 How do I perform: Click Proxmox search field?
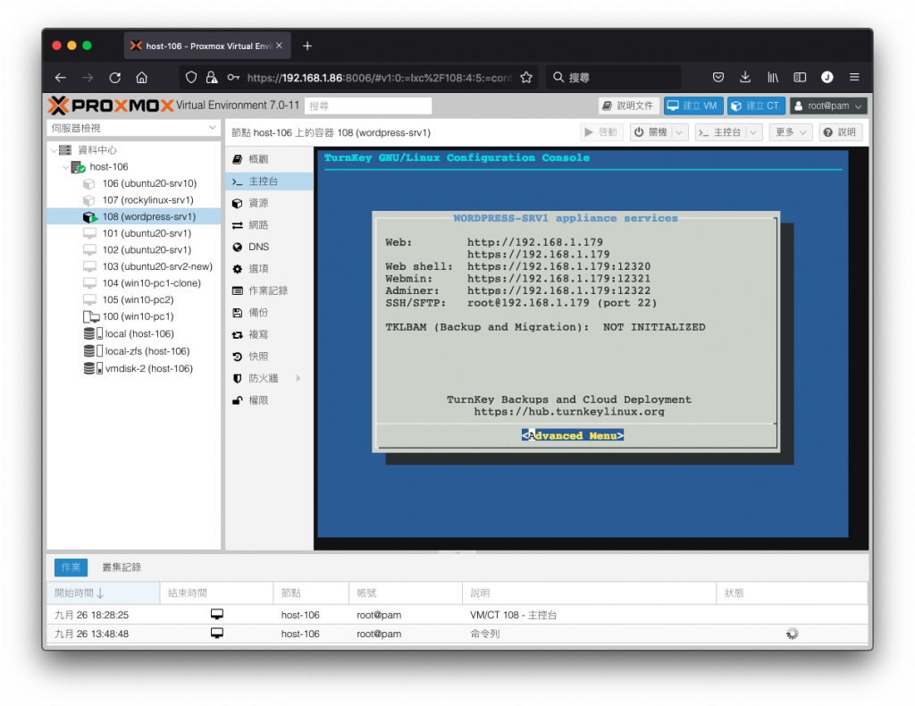pos(368,105)
